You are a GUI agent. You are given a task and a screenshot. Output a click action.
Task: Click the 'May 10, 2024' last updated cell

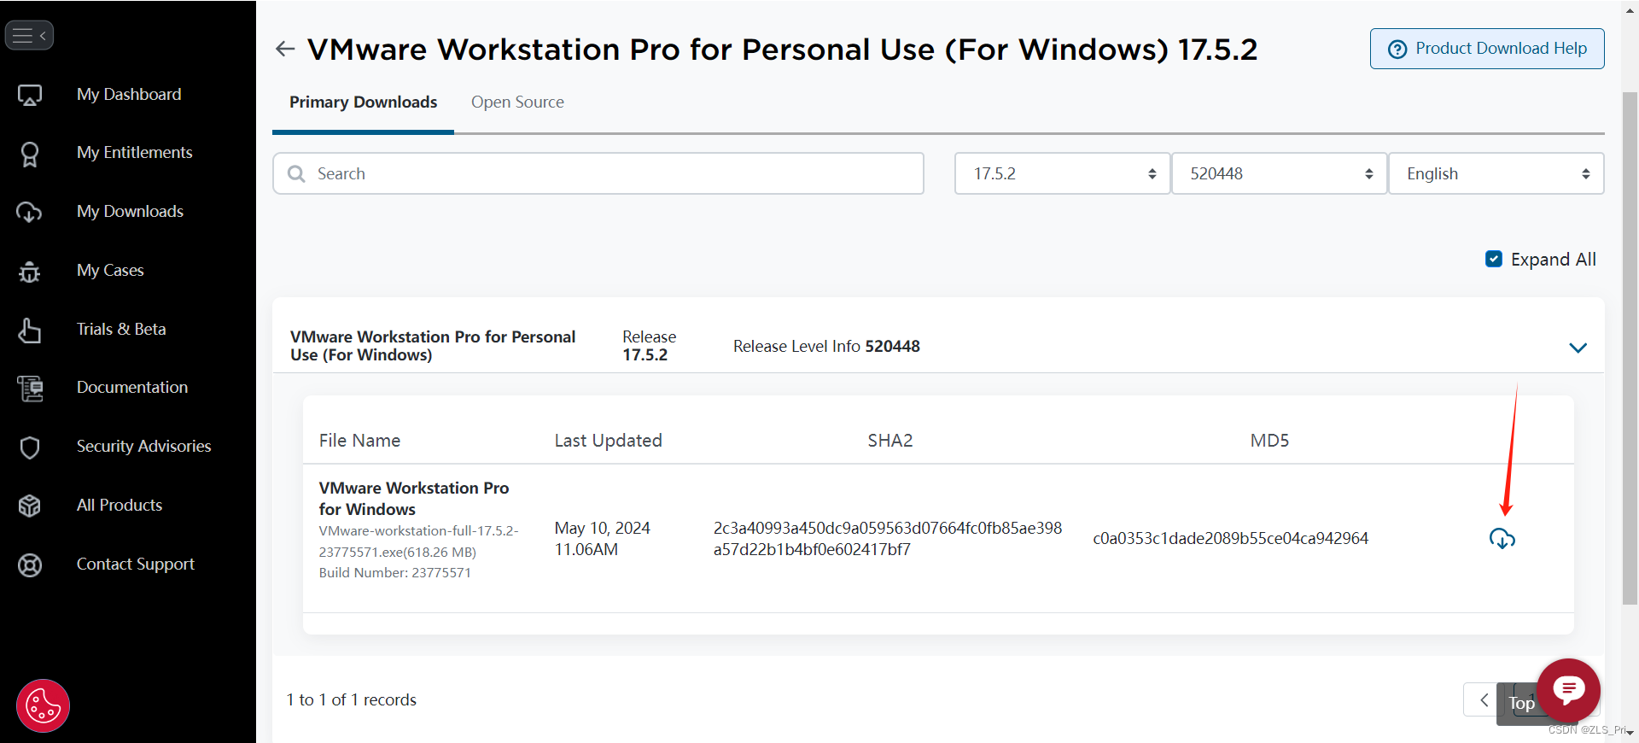[603, 539]
